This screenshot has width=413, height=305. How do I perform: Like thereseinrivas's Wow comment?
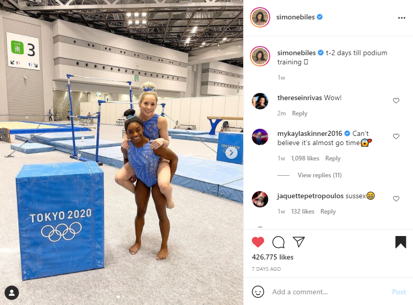(396, 101)
